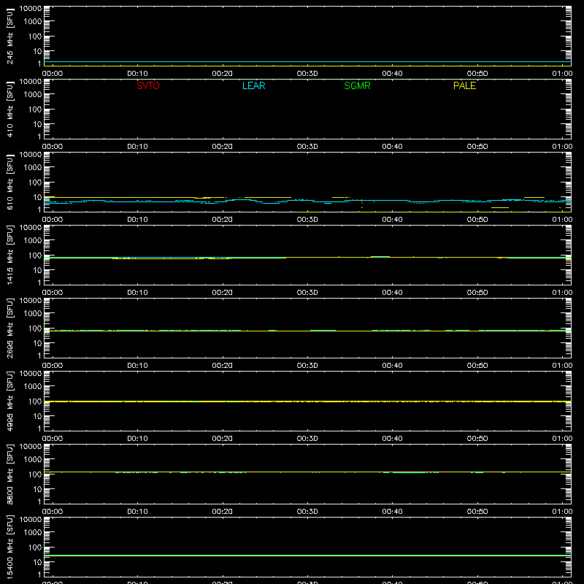Select the 410 MHz [SFU] axis title
The width and height of the screenshot is (584, 584).
[9, 110]
